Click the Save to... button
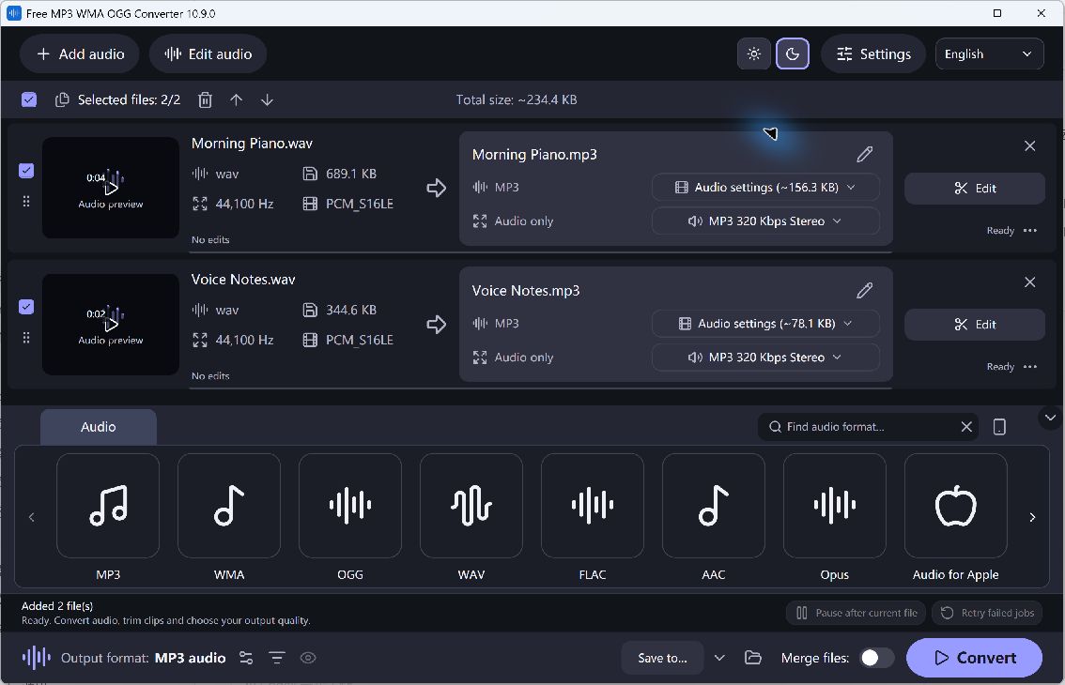 662,657
